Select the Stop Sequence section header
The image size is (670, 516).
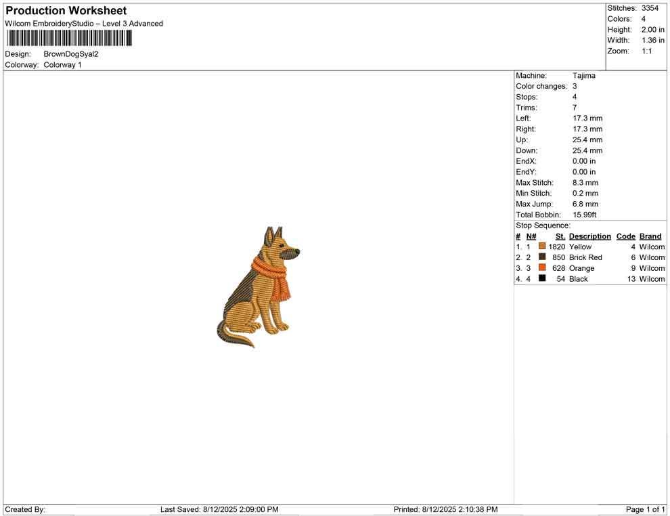click(x=539, y=225)
